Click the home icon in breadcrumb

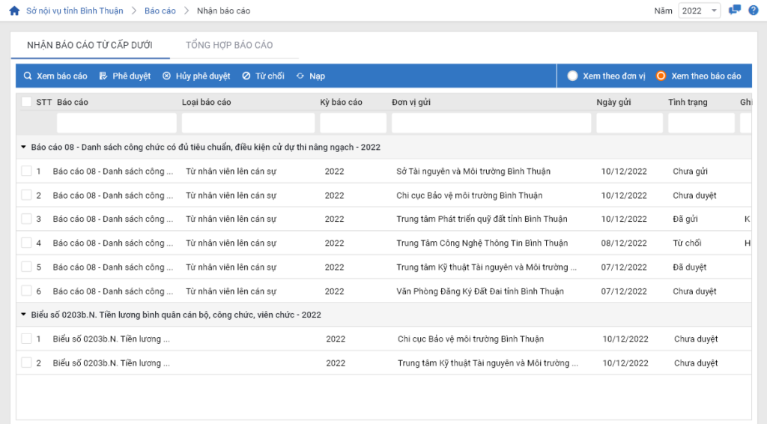tap(13, 11)
